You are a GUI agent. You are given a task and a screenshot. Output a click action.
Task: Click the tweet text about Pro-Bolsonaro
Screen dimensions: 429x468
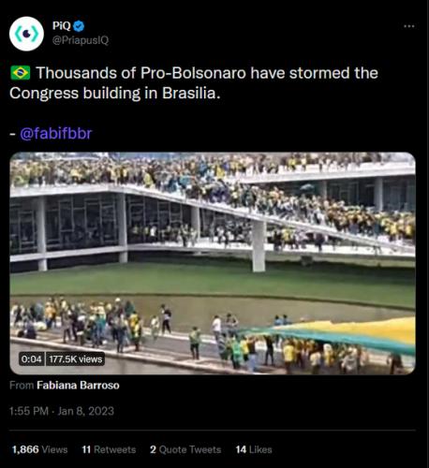[x=194, y=83]
